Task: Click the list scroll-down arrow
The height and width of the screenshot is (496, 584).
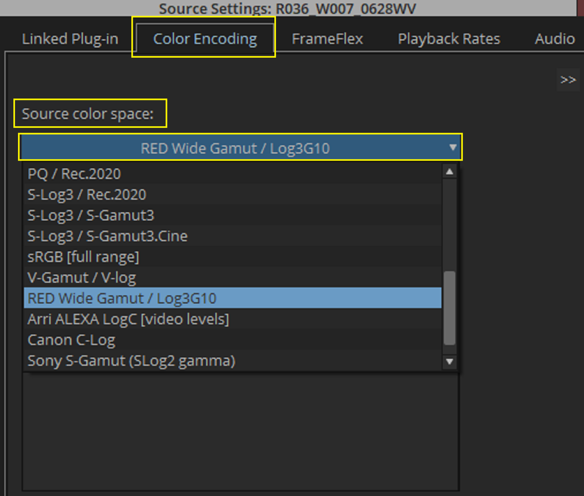Action: coord(449,361)
